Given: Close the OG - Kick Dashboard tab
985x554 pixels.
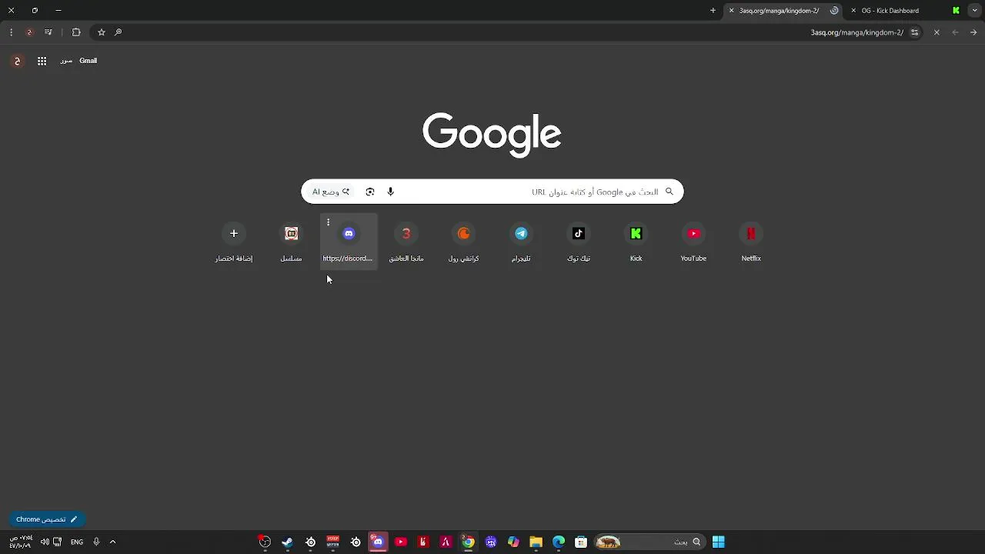Looking at the screenshot, I should 853,11.
